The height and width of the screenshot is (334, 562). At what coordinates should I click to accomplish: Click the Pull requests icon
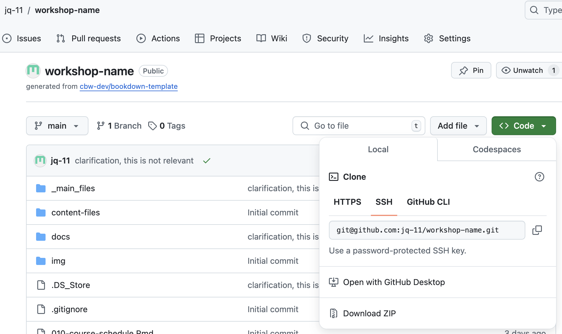(60, 38)
